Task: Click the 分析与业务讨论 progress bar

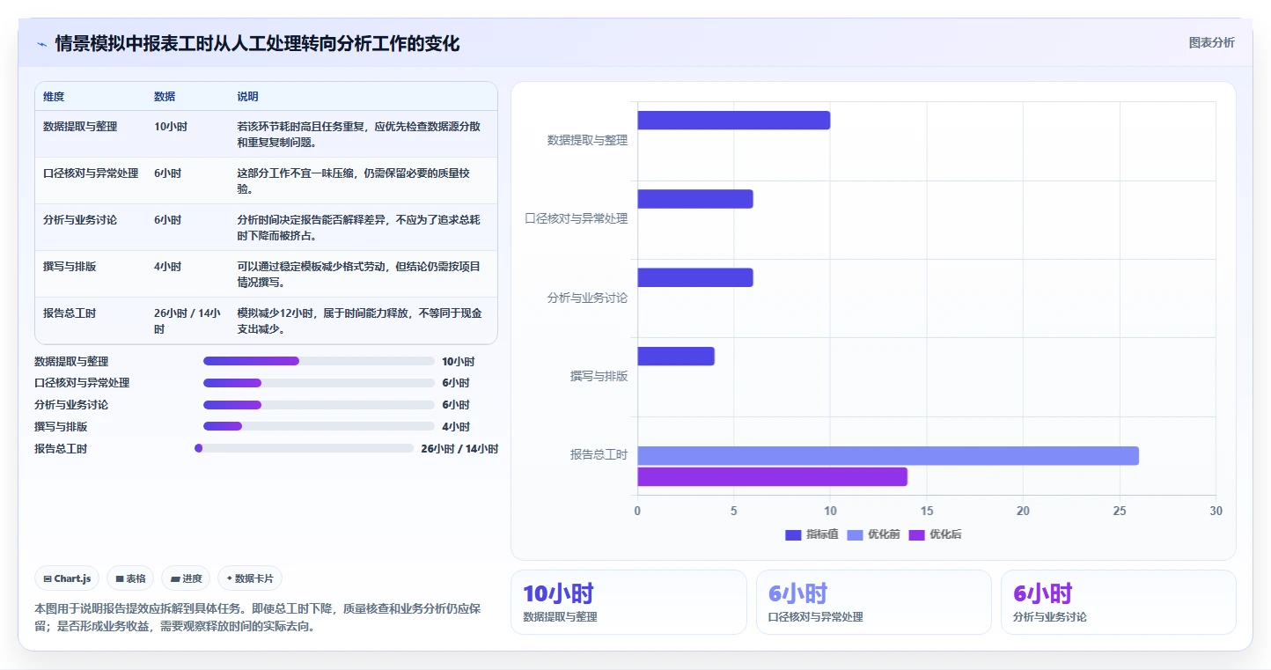Action: pos(319,405)
